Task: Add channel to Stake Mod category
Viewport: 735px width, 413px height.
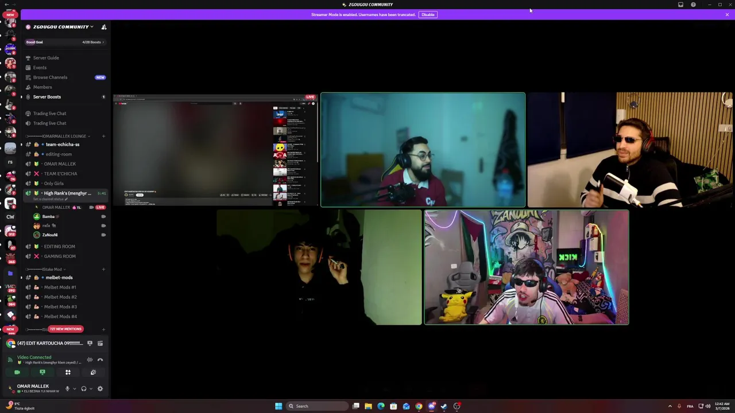Action: [104, 270]
